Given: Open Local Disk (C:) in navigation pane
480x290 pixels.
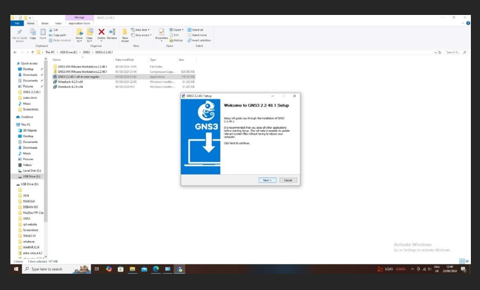Looking at the screenshot, I should [x=31, y=171].
